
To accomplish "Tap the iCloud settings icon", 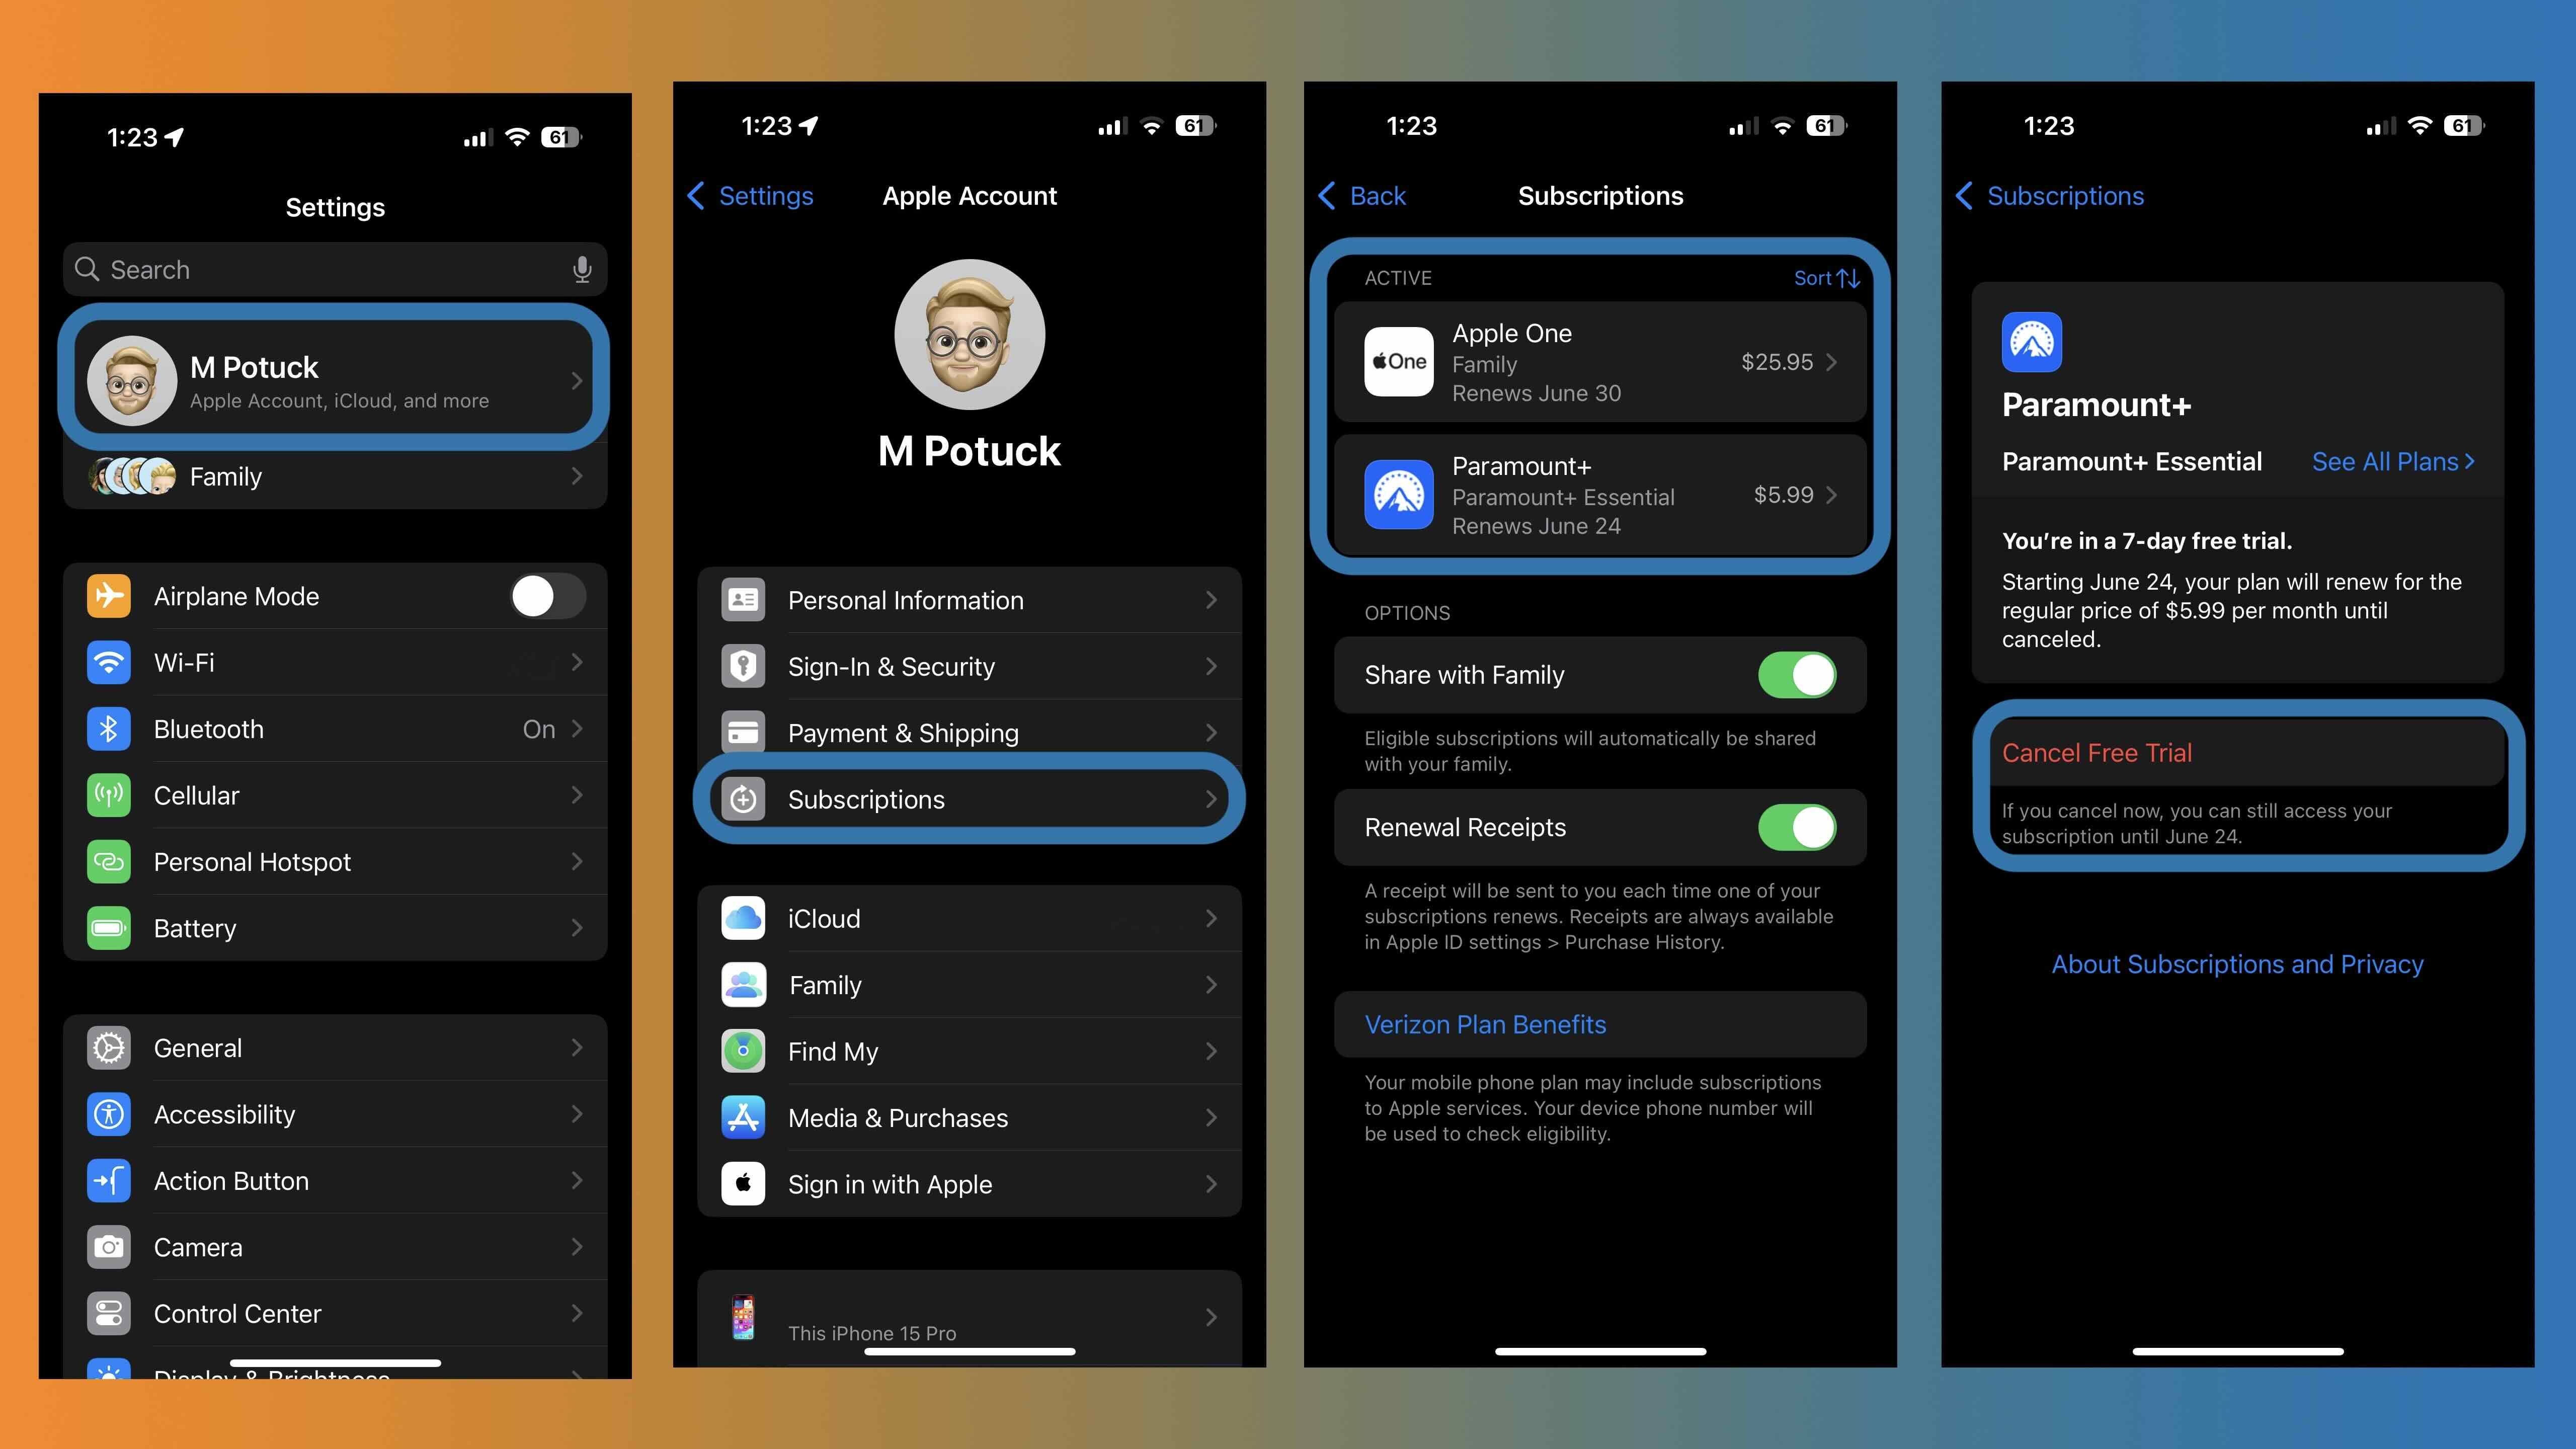I will (745, 917).
